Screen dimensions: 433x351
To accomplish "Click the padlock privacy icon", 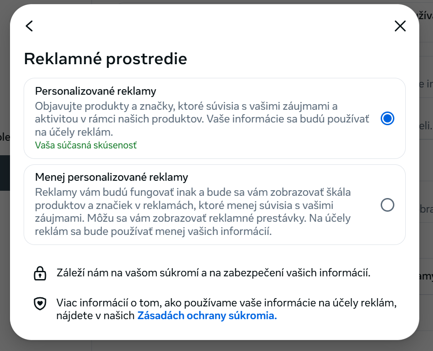I will pos(40,274).
